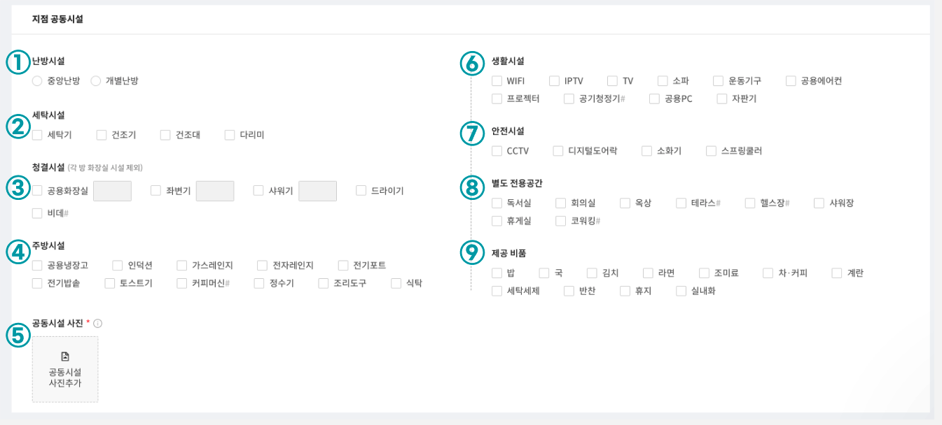Check the 세탁기 checkbox

pos(37,135)
